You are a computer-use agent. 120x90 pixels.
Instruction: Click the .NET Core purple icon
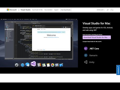point(86,48)
